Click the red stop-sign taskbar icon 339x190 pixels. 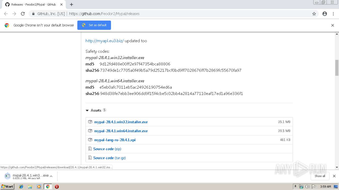pos(57,187)
